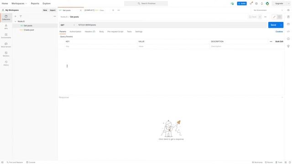This screenshot has height=164, width=292.
Task: Select the Create post request
Action: pos(29,30)
